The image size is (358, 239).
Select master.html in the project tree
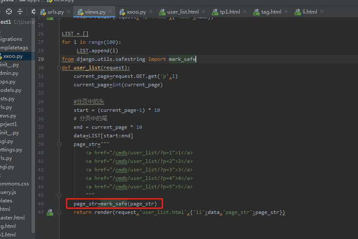12,218
